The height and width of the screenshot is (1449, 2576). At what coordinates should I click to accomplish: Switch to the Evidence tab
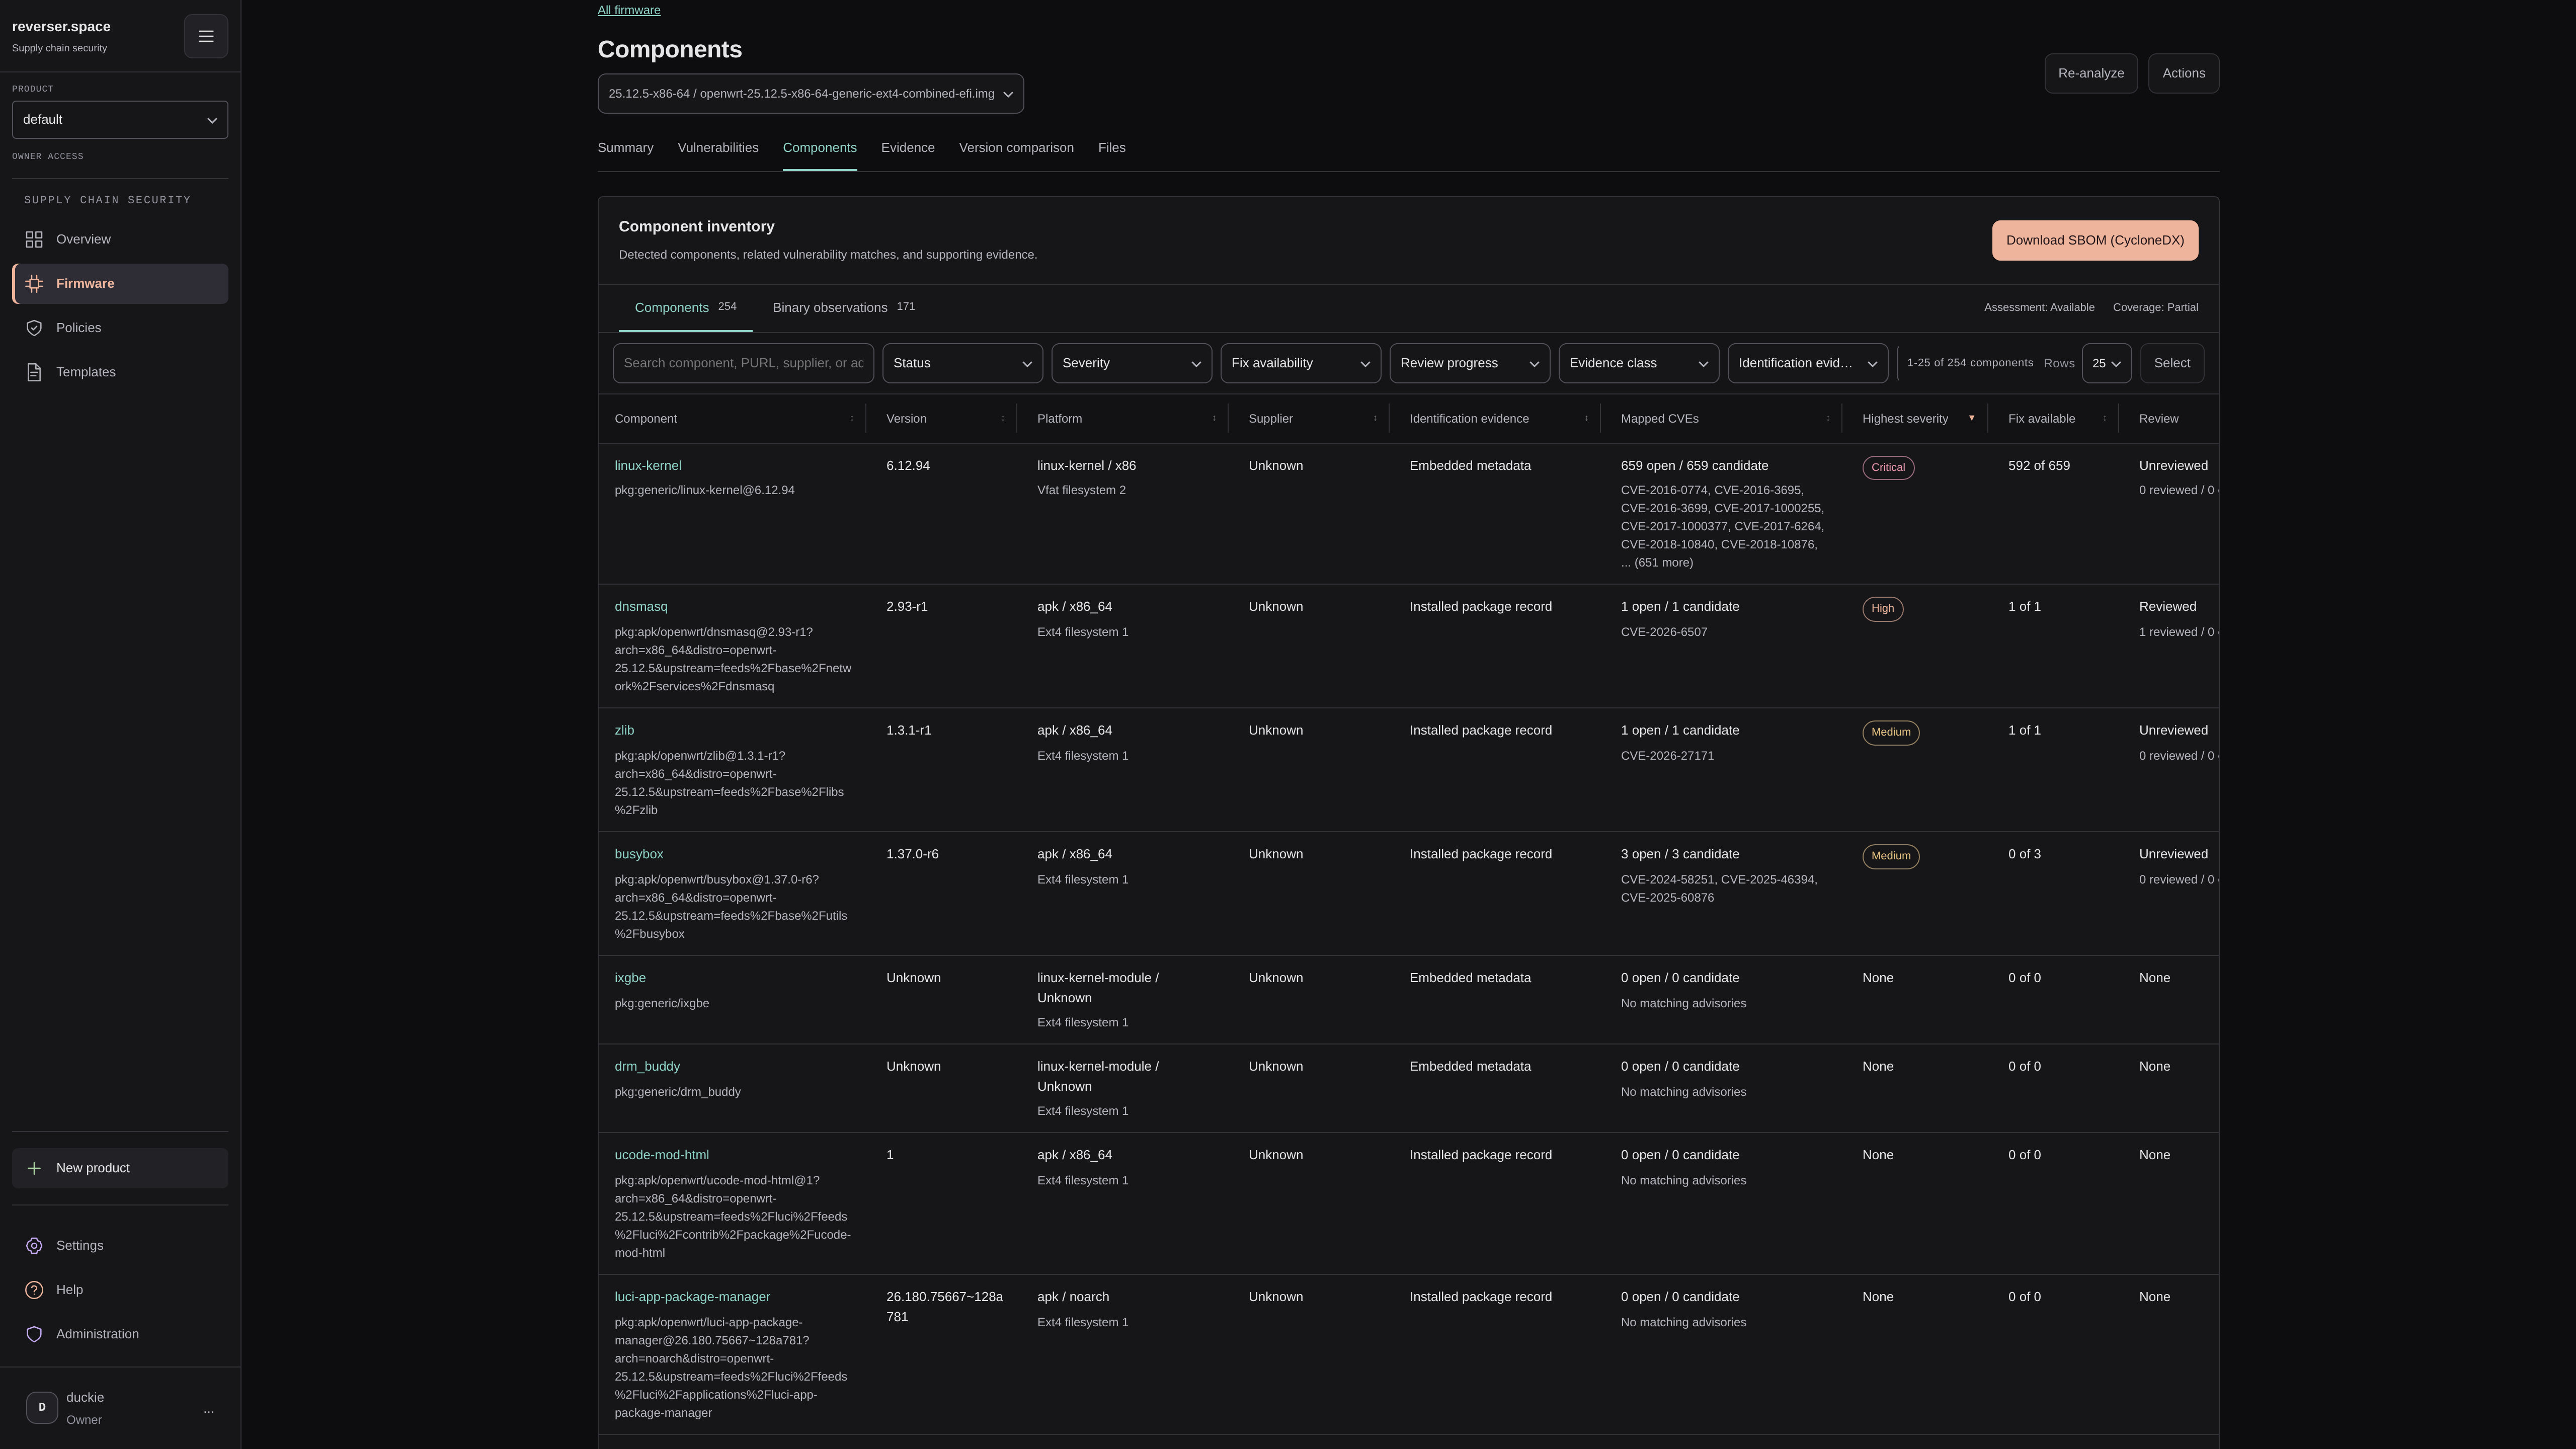click(908, 148)
